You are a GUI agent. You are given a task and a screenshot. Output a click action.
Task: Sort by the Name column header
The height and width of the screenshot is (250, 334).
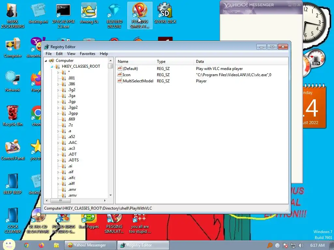tap(135, 62)
